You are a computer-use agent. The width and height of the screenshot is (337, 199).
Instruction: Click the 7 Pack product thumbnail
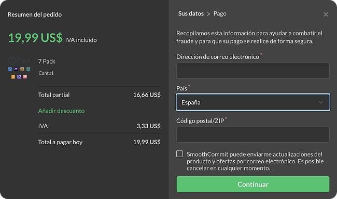click(19, 68)
